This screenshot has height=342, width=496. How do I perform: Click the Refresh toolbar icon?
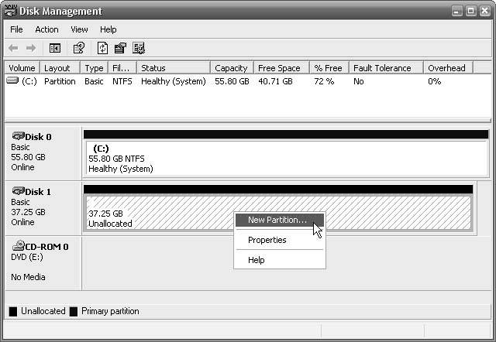pyautogui.click(x=103, y=48)
